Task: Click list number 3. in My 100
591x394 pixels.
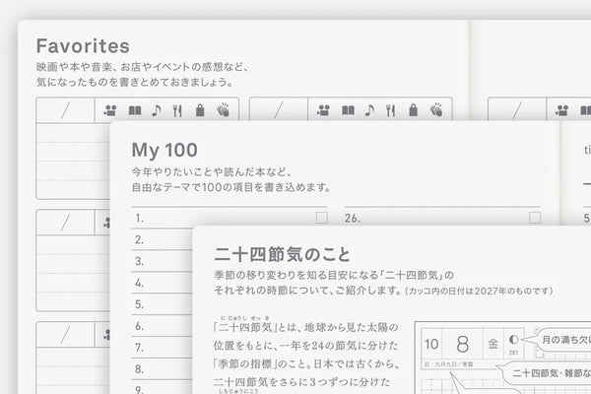Action: click(140, 261)
